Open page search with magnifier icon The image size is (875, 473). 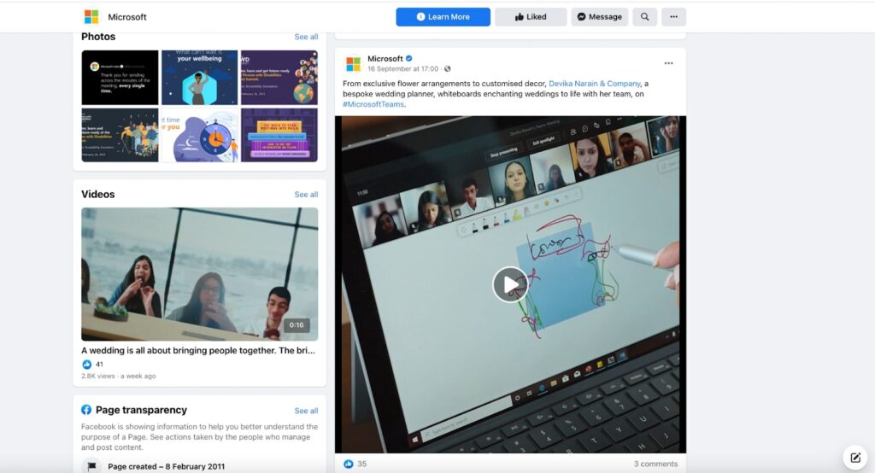[644, 17]
